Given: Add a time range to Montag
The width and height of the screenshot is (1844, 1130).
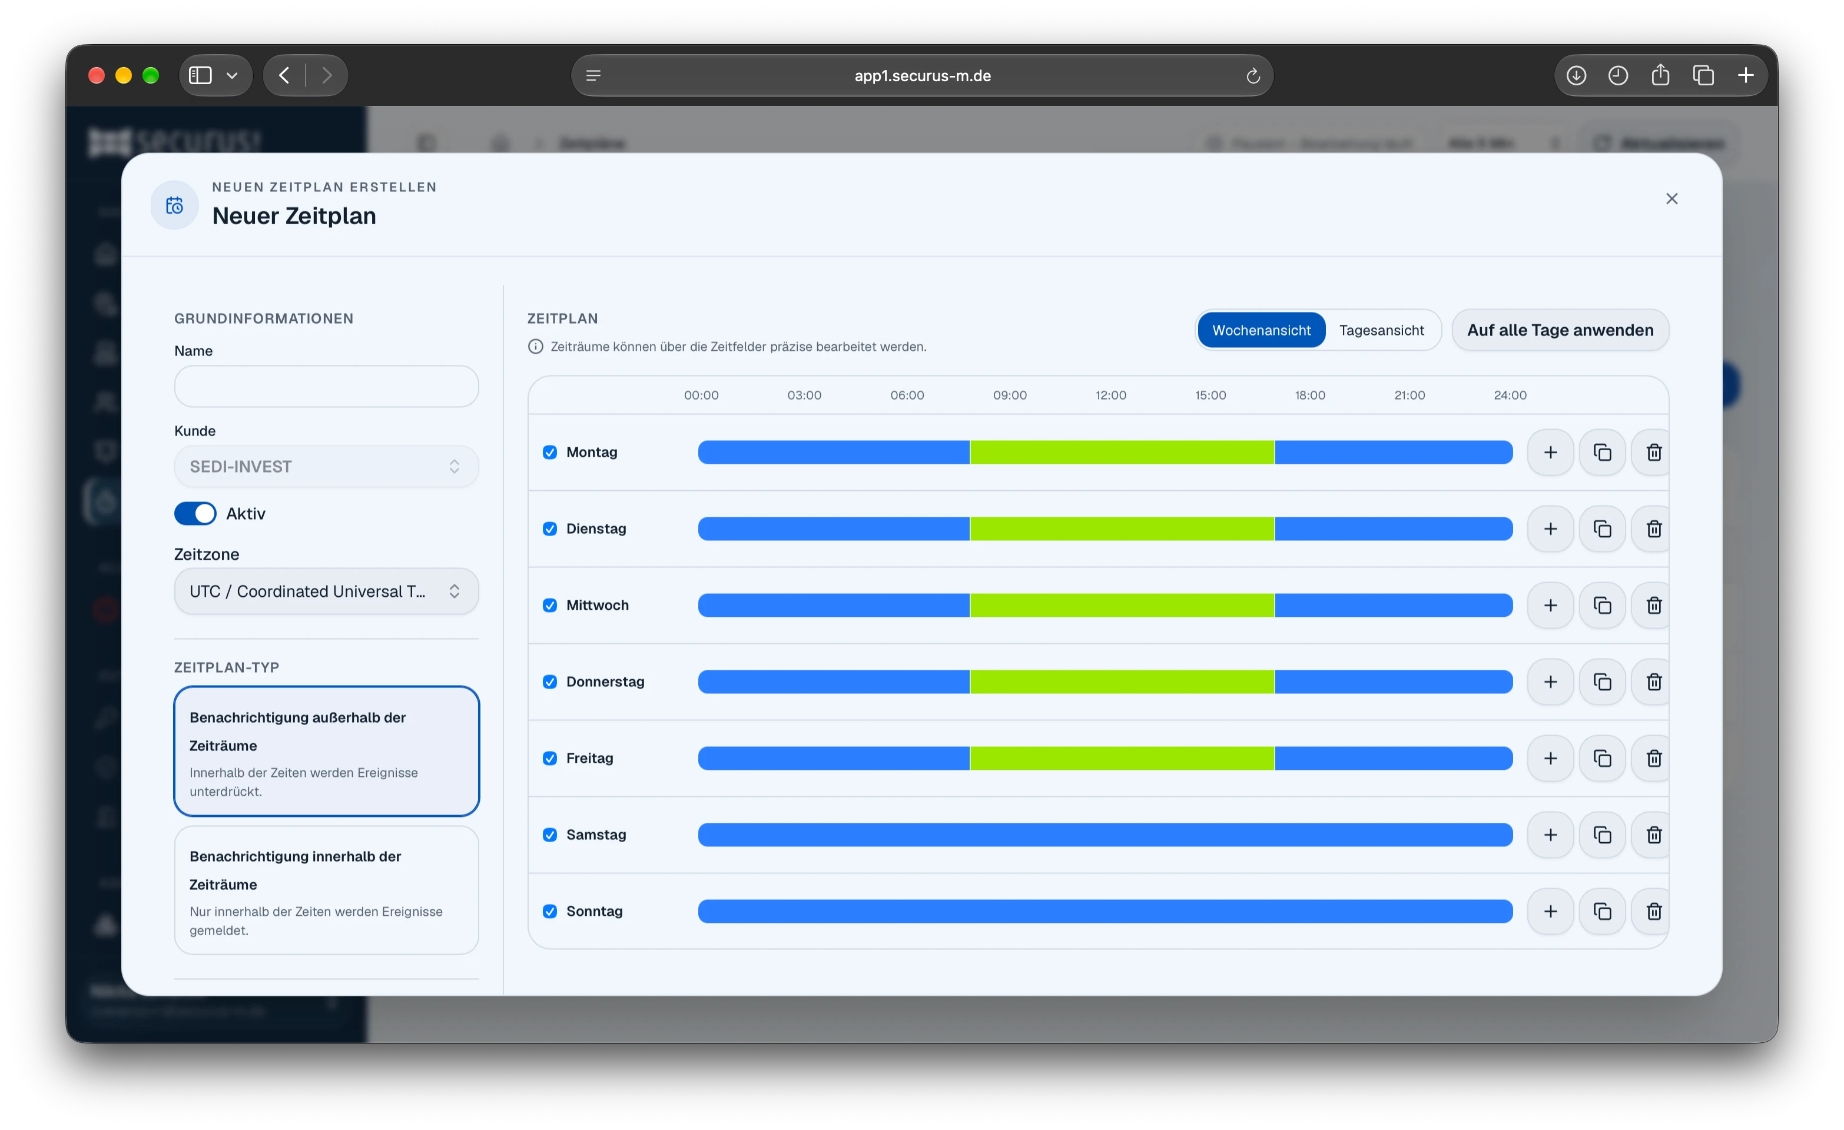Looking at the screenshot, I should (1550, 452).
